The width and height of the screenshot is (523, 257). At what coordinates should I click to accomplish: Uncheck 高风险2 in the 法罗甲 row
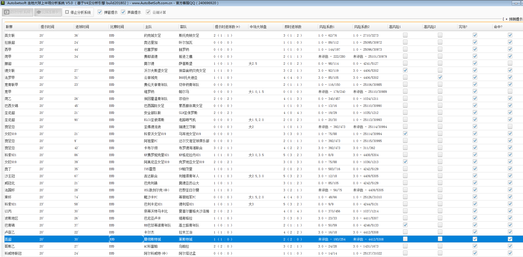440,77
